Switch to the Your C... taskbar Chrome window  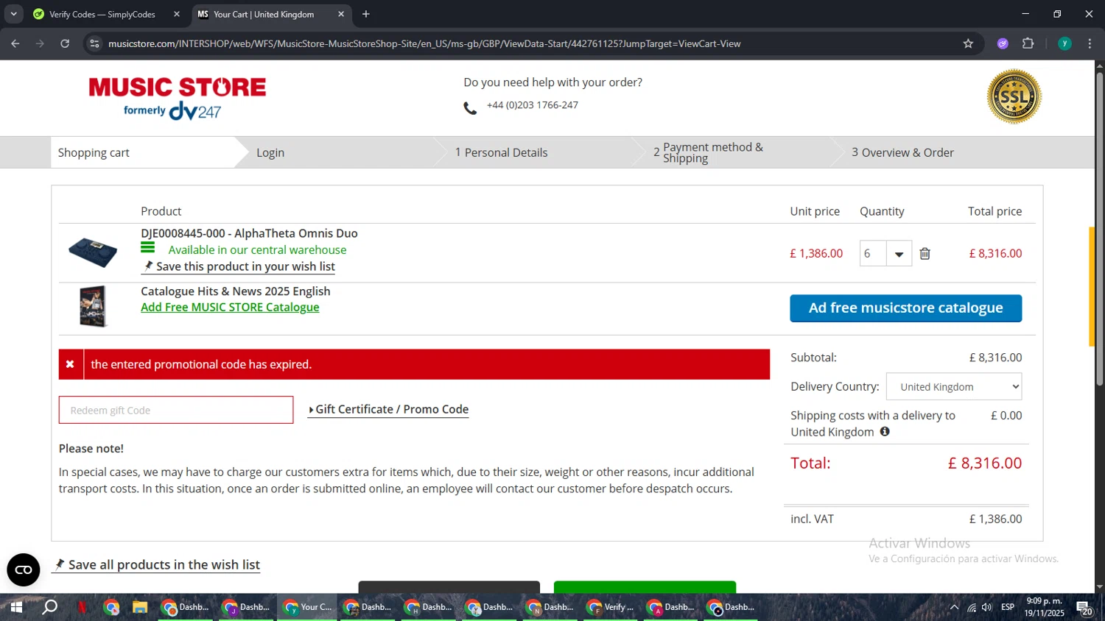click(x=308, y=607)
